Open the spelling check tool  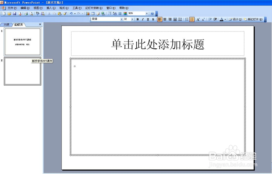[38, 14]
